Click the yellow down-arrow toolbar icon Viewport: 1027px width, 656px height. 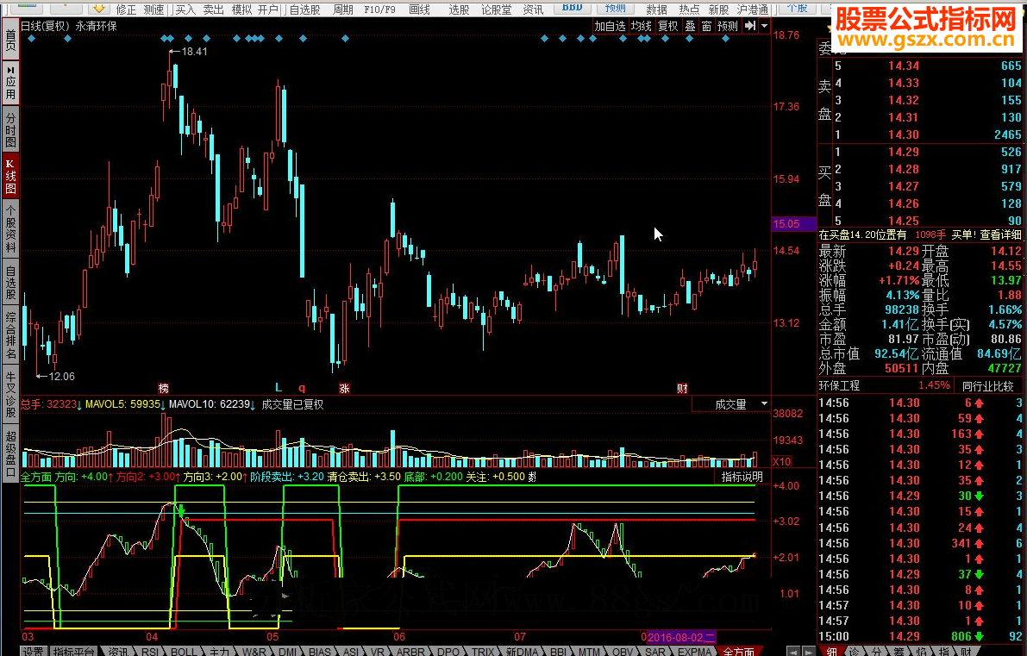coord(99,9)
